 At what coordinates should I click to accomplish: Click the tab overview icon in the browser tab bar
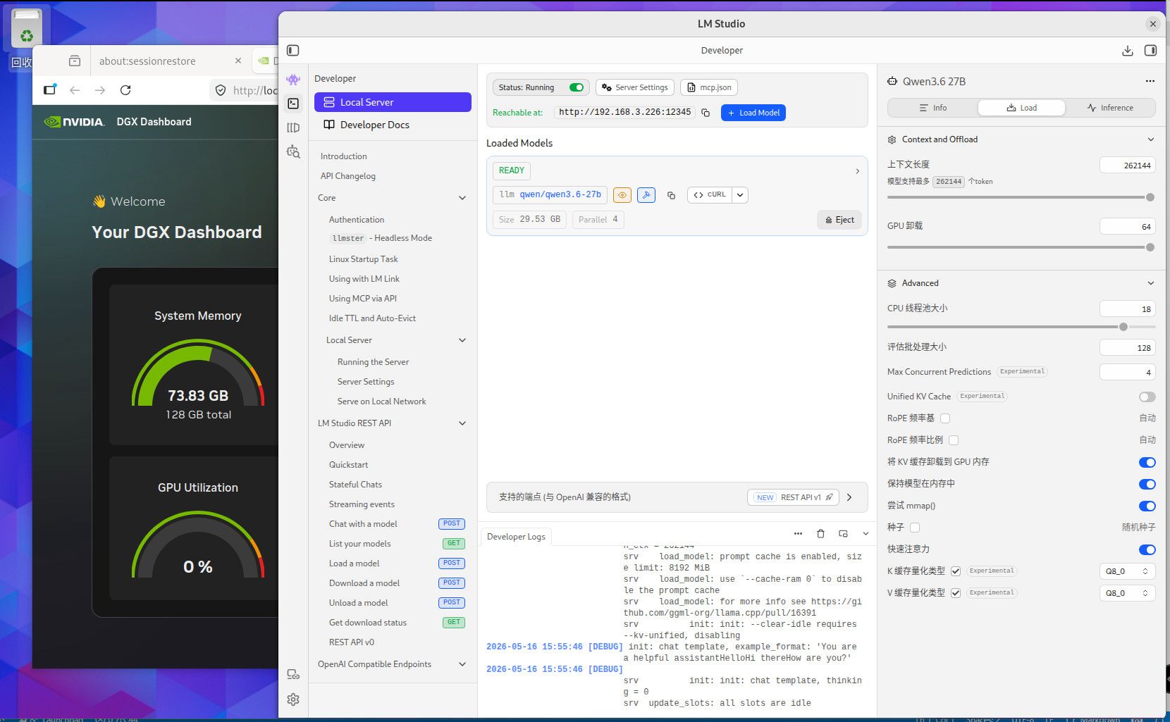point(74,61)
